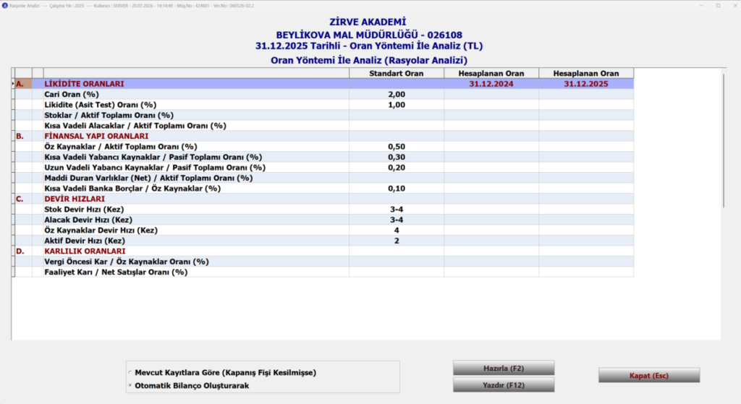Viewport: 741px width, 404px height.
Task: Click the 31.12.2024 date cell
Action: pos(491,84)
